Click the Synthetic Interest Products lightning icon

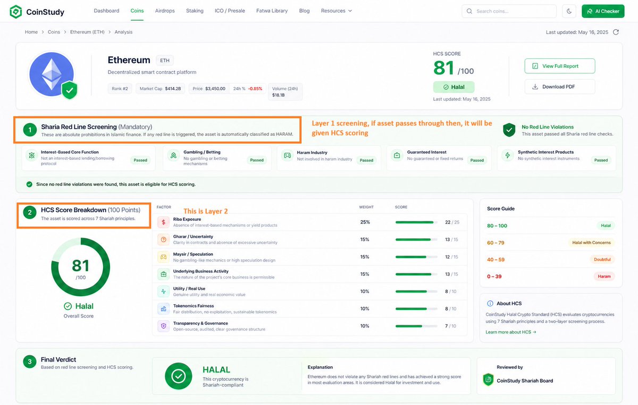508,156
